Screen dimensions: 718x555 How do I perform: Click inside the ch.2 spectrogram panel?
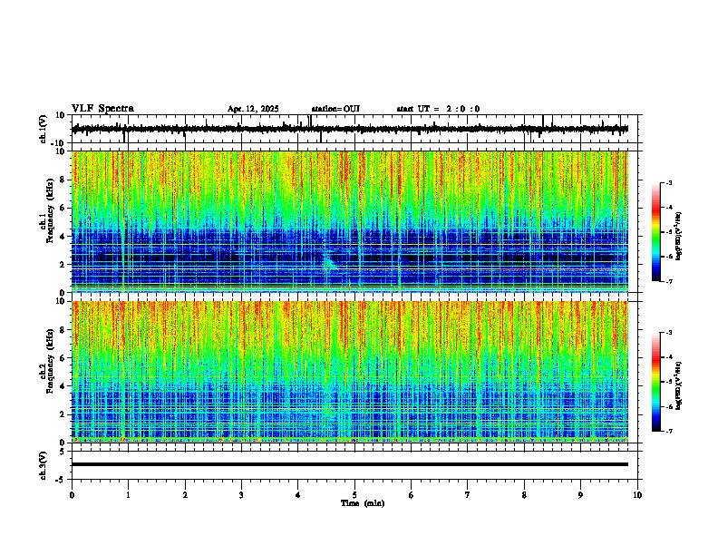pyautogui.click(x=350, y=372)
